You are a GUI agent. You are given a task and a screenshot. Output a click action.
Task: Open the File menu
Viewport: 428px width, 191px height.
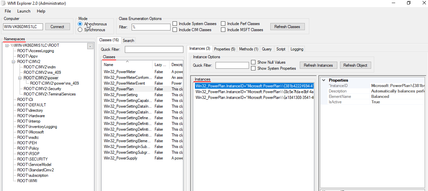pos(8,11)
